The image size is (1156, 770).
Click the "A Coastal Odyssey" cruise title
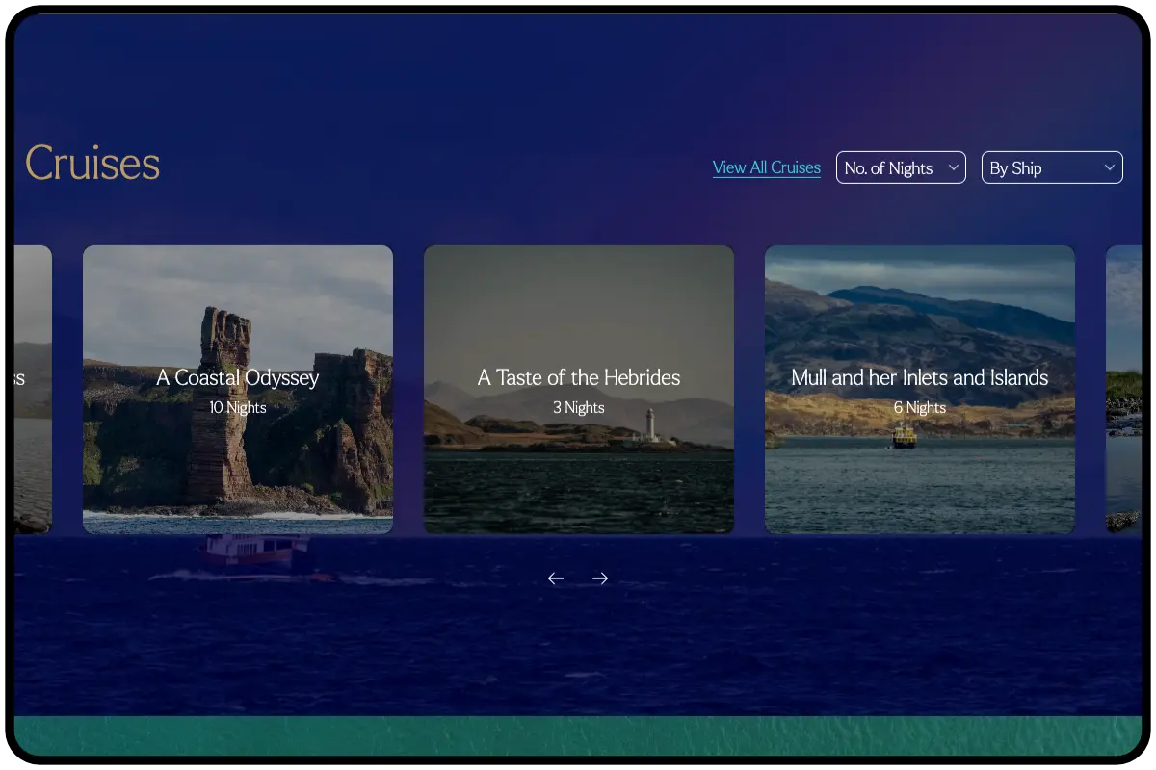237,377
